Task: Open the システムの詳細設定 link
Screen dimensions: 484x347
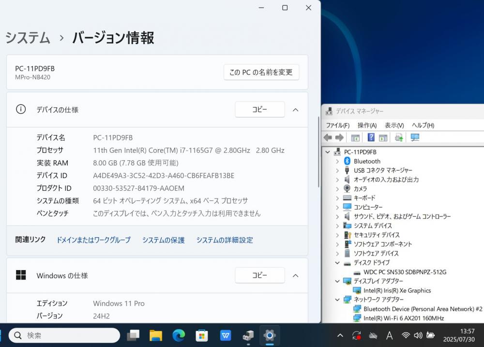Action: pyautogui.click(x=225, y=240)
